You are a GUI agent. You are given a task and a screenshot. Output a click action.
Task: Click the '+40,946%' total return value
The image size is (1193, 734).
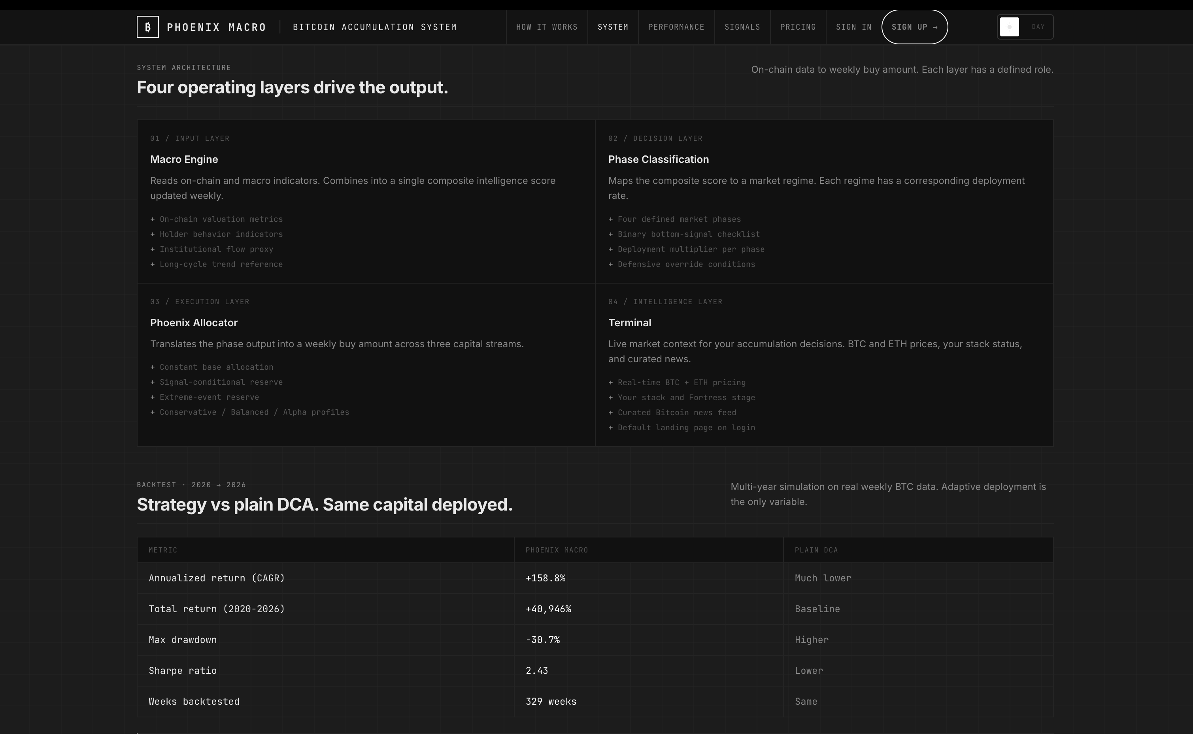pos(548,609)
